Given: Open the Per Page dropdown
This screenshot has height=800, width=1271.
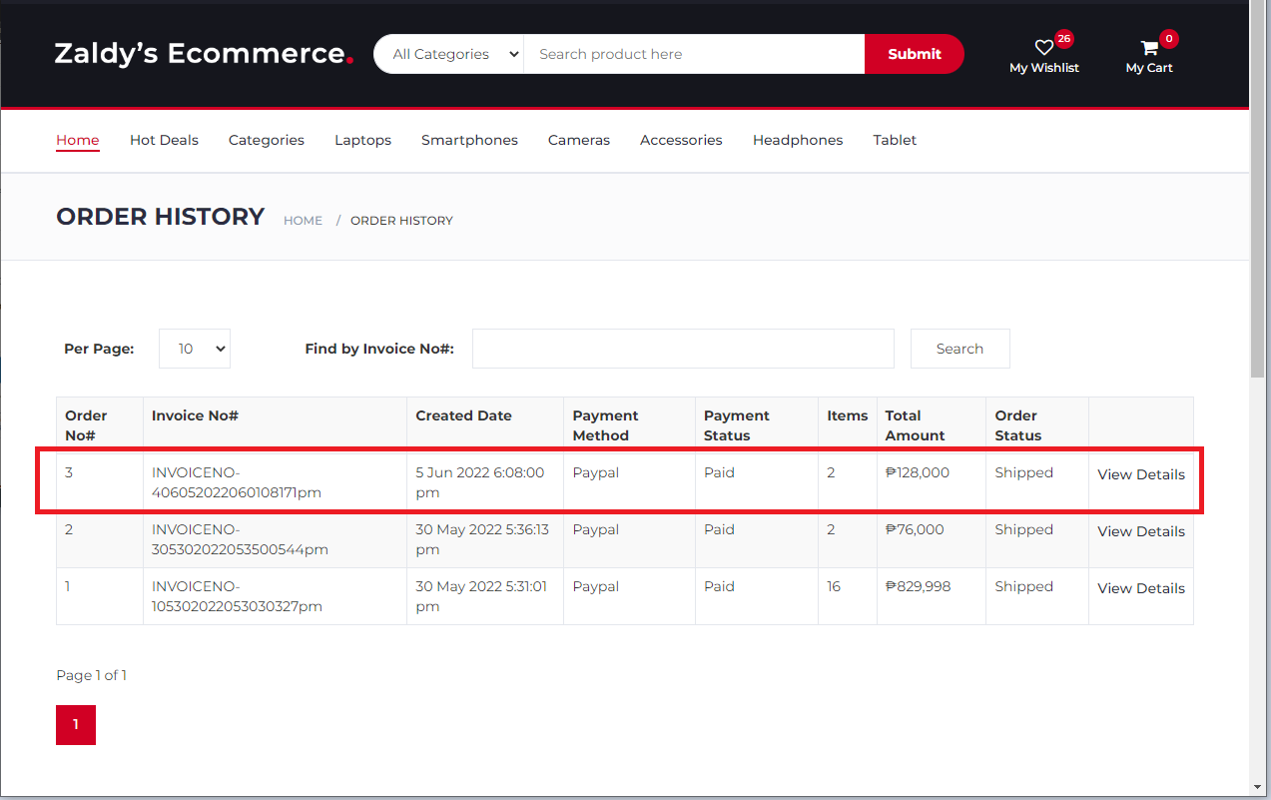Looking at the screenshot, I should (195, 349).
